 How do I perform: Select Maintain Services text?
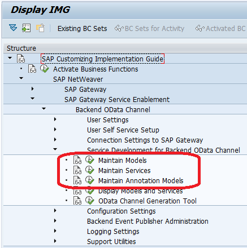124,171
